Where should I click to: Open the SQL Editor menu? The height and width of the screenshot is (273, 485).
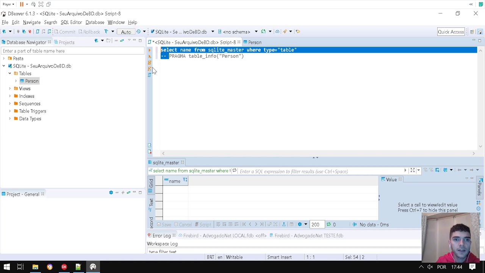click(71, 22)
